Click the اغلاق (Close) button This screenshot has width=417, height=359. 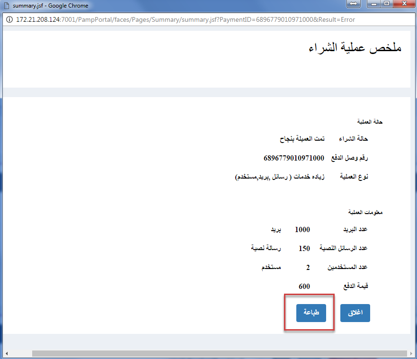[x=355, y=313]
